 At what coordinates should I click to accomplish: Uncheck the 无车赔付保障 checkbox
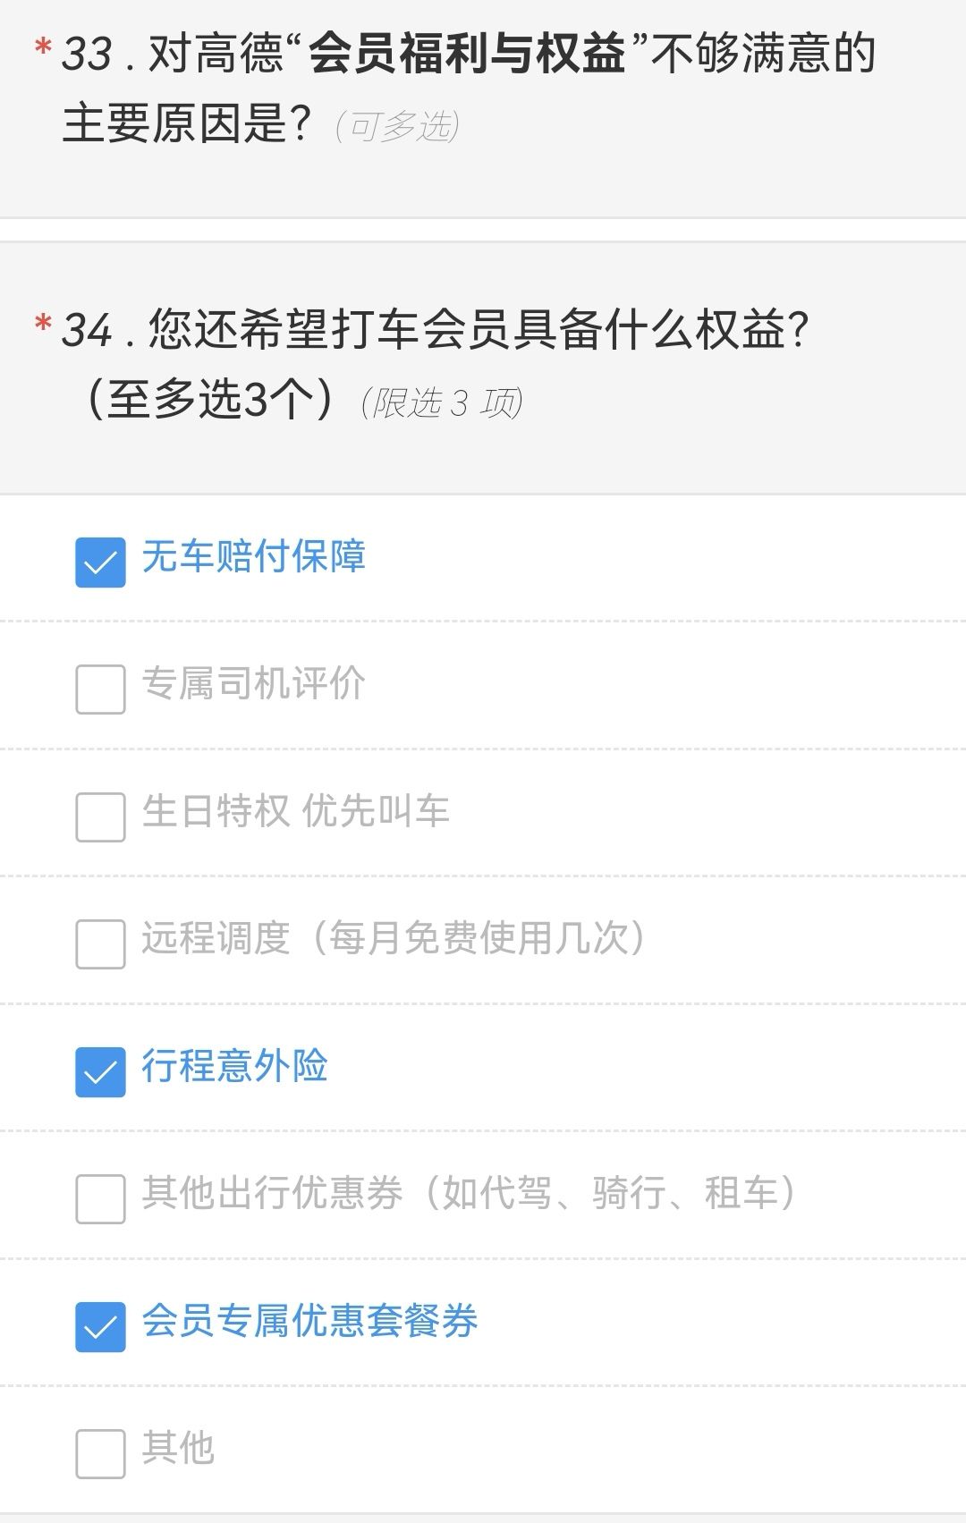click(100, 563)
